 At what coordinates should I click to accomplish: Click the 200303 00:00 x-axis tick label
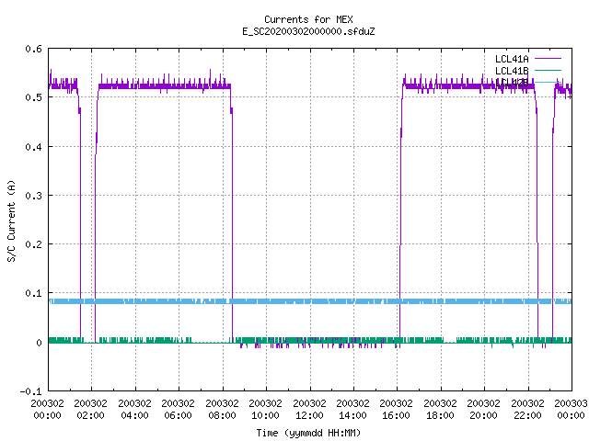tap(571, 410)
